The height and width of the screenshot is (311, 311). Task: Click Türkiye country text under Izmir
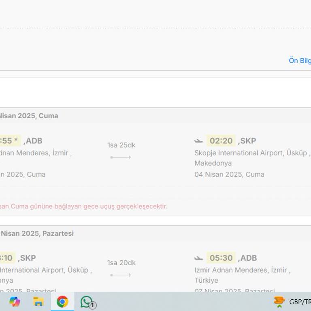(x=206, y=281)
